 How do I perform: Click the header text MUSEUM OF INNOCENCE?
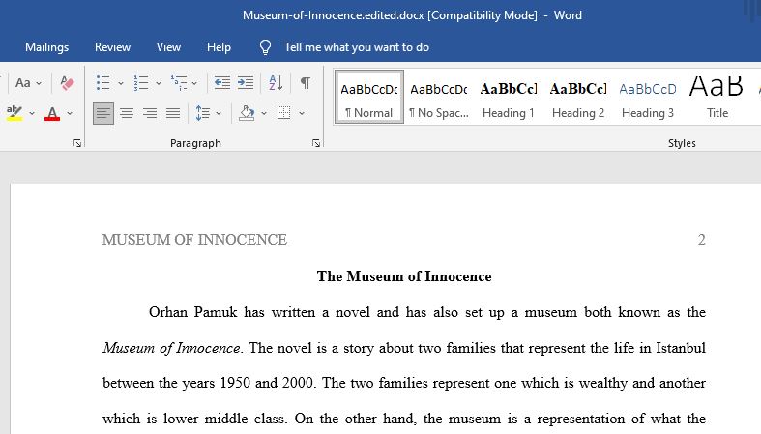(x=194, y=240)
